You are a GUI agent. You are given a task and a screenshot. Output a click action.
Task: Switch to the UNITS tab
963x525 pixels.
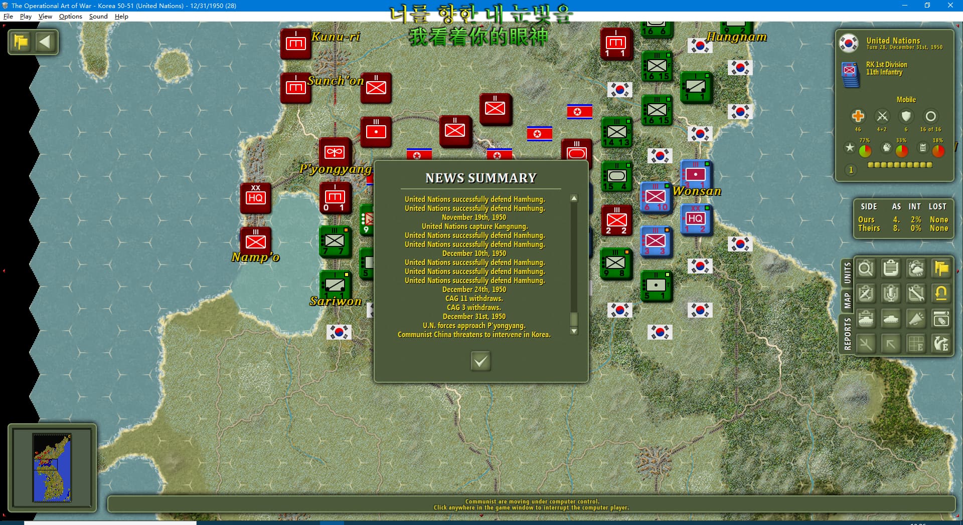click(847, 273)
